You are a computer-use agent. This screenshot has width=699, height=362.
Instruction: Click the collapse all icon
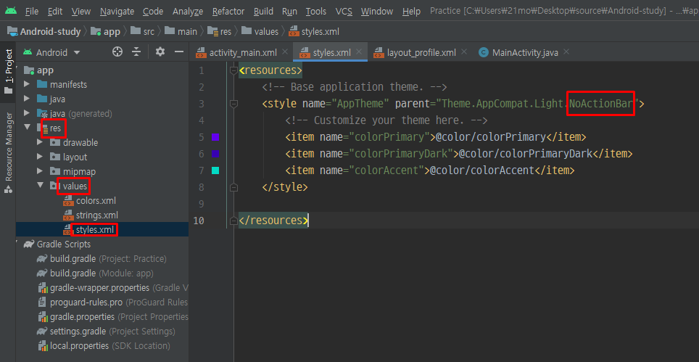136,52
